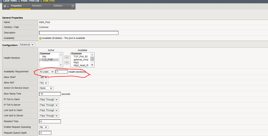Open IP ToS to Client dropdown
This screenshot has height=136, width=268.
pyautogui.click(x=49, y=100)
